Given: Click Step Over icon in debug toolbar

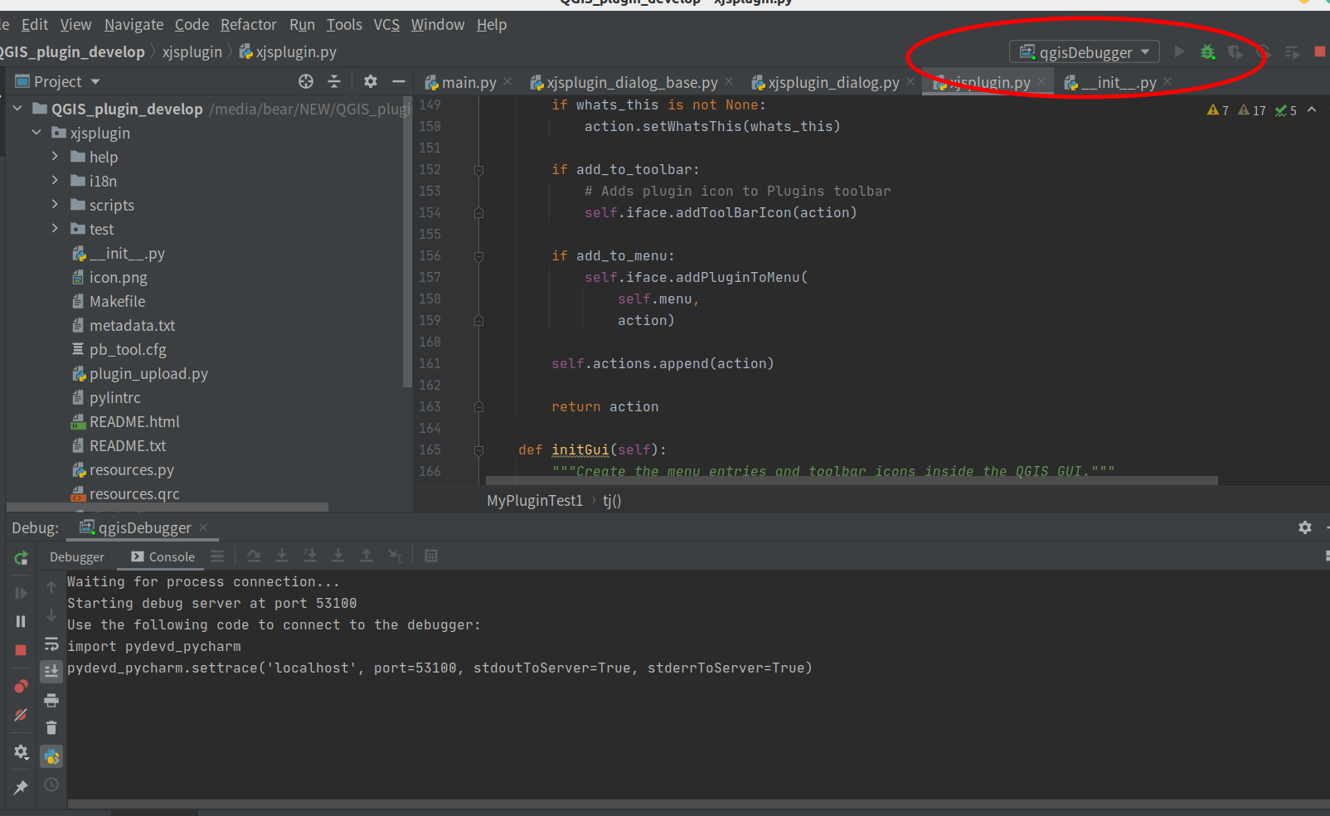Looking at the screenshot, I should [254, 556].
